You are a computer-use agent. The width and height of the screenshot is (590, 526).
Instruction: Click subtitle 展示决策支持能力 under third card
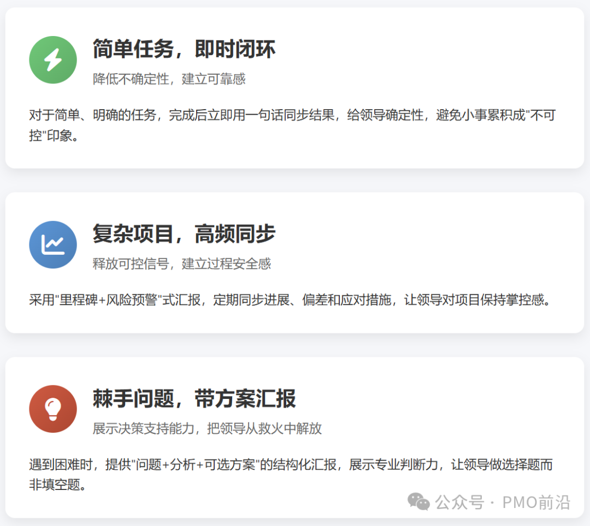point(208,428)
